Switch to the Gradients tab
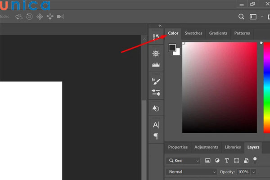Image resolution: width=270 pixels, height=180 pixels. pyautogui.click(x=218, y=33)
